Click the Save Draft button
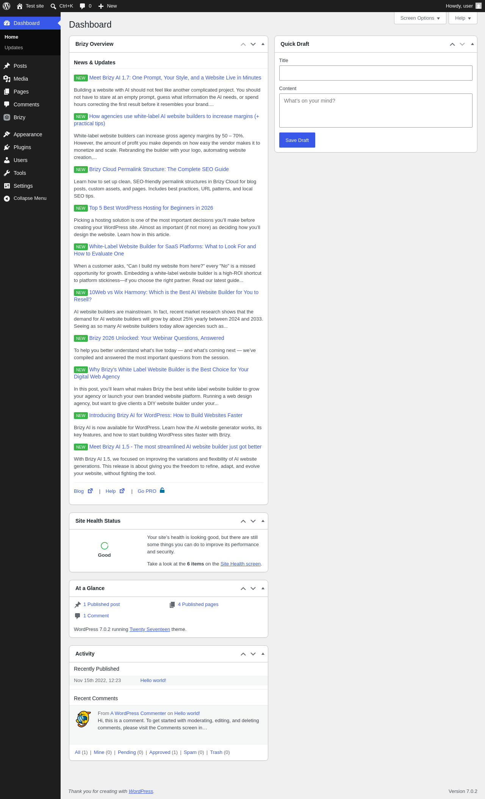The height and width of the screenshot is (799, 485). pyautogui.click(x=297, y=140)
